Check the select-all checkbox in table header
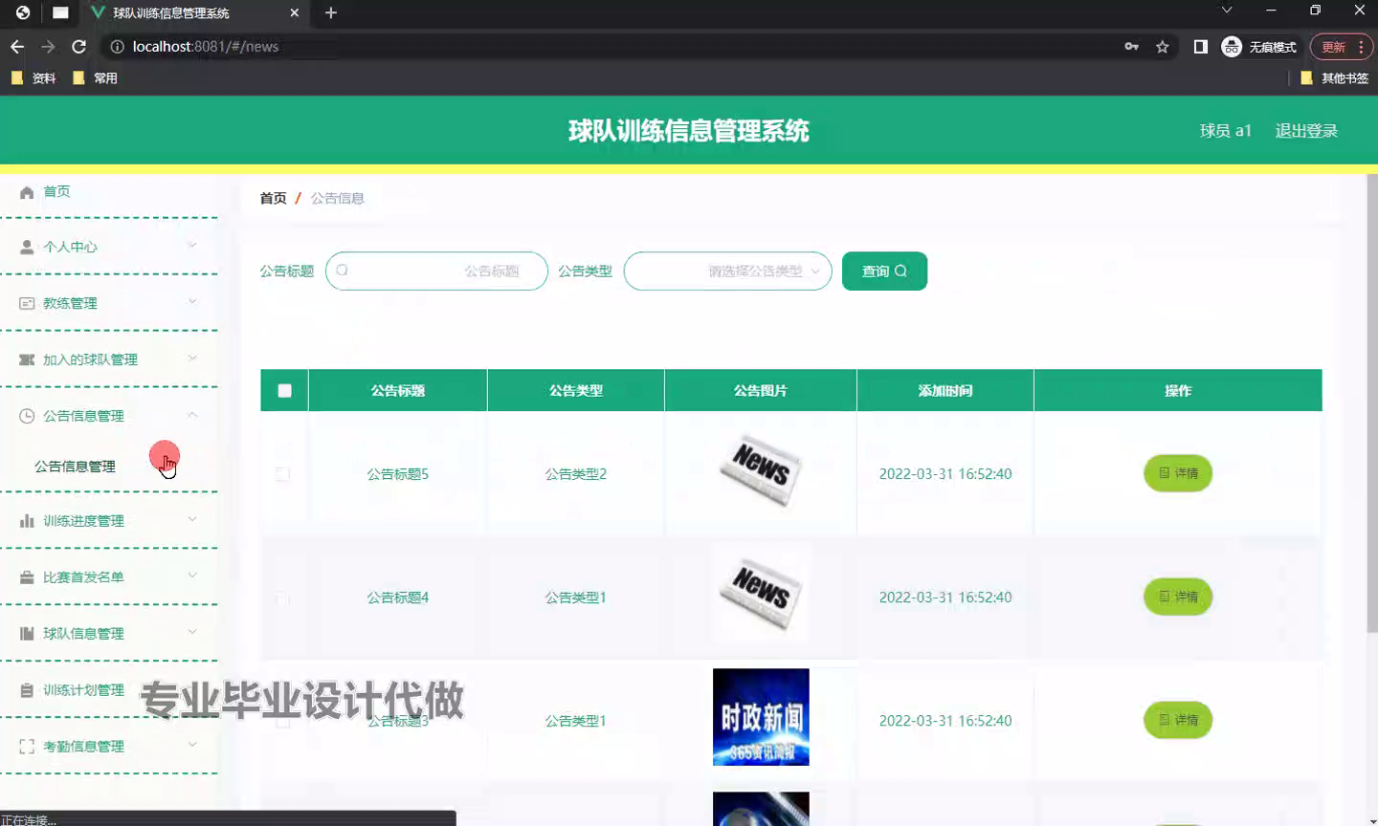Image resolution: width=1378 pixels, height=826 pixels. (283, 390)
